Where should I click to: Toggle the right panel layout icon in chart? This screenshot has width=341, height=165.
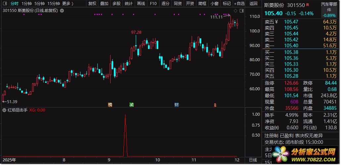242,11
